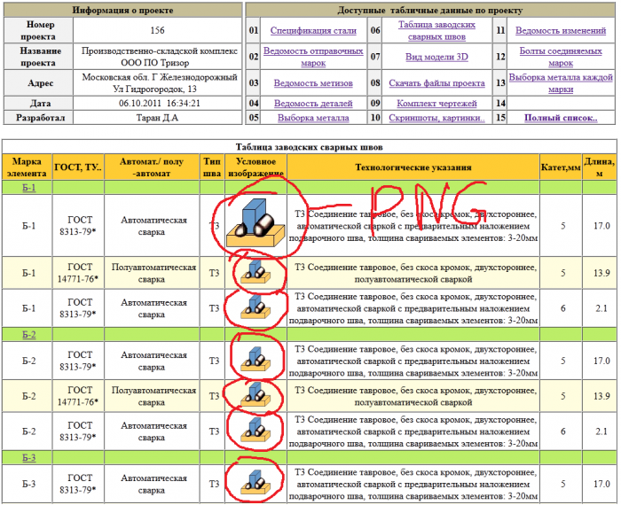Open Ведомость отправочных марок link
Viewport: 621px width, 505px height.
pos(313,57)
